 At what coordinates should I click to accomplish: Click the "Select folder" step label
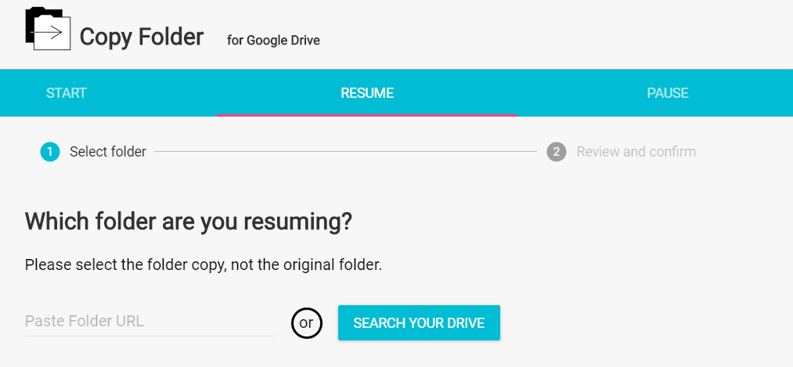[x=108, y=152]
